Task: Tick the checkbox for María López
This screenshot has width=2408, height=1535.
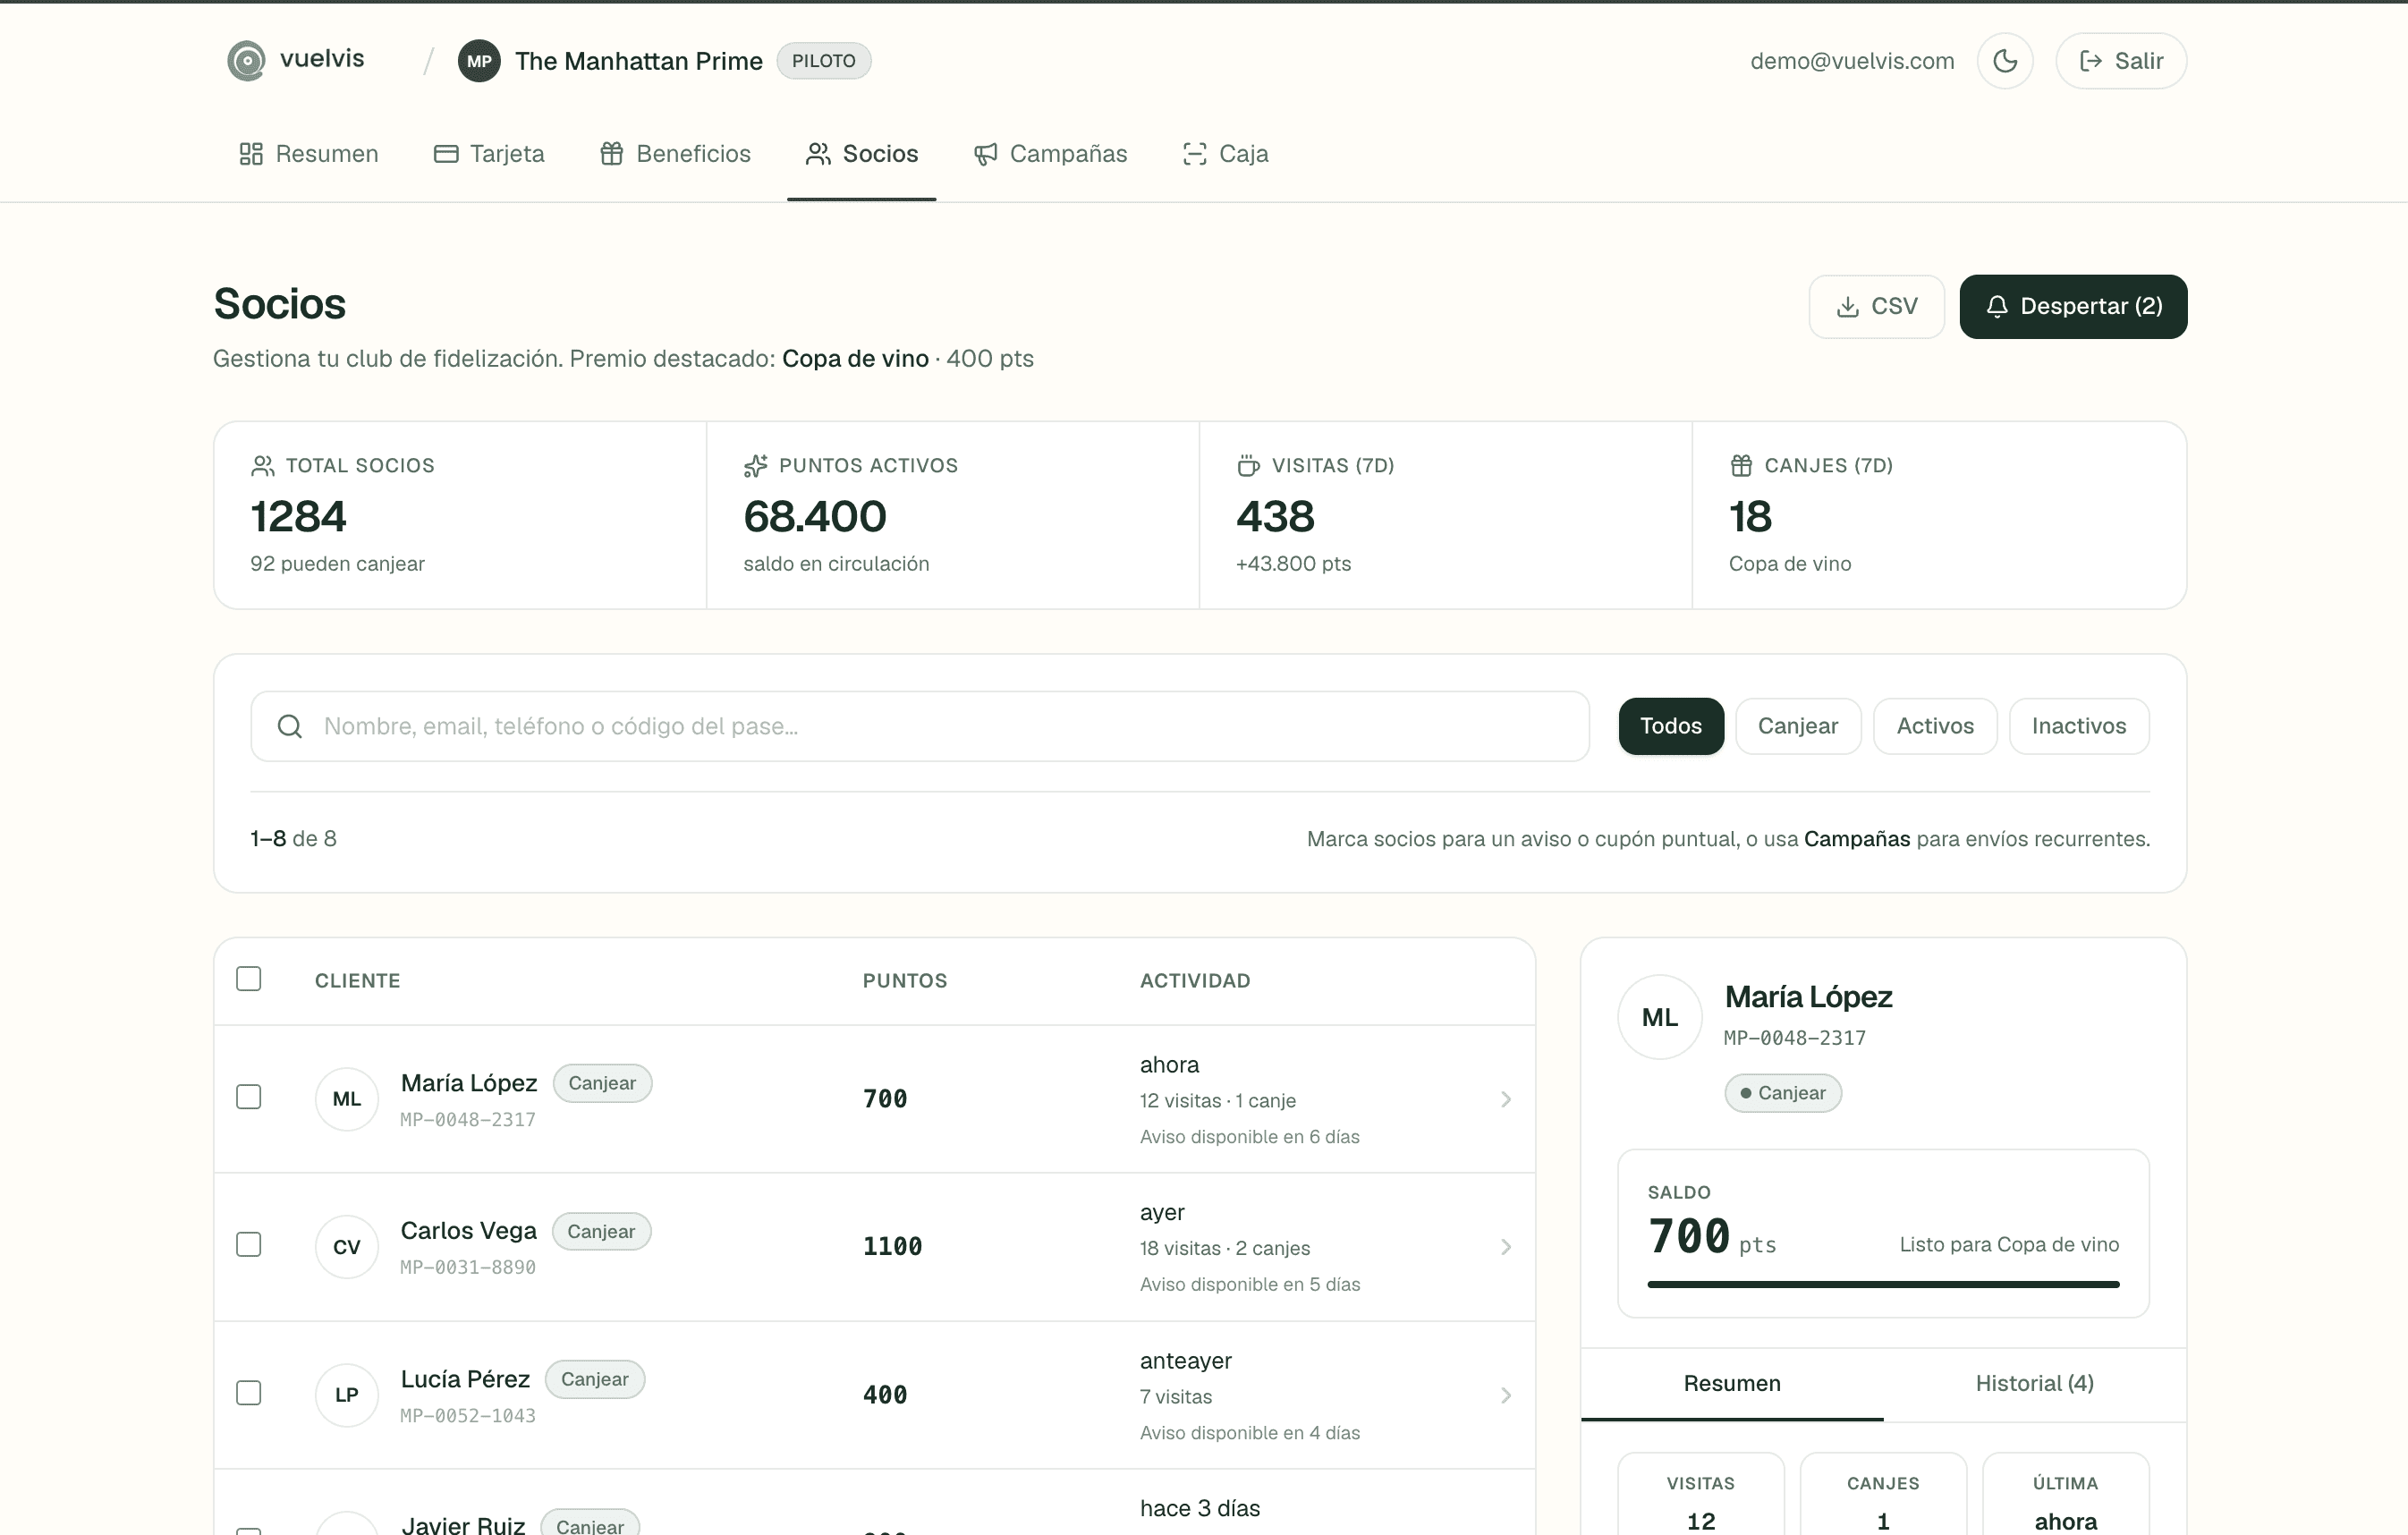Action: (249, 1097)
